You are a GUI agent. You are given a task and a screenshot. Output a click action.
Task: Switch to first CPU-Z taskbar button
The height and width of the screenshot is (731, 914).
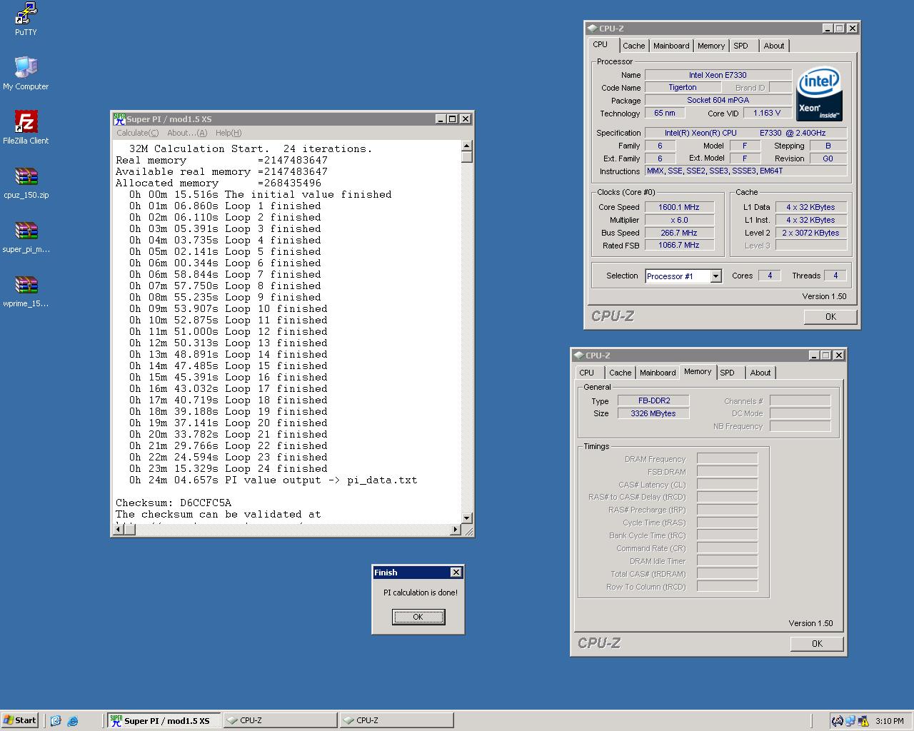click(x=280, y=720)
